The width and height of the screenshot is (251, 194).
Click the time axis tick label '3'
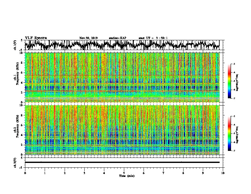click(84, 173)
